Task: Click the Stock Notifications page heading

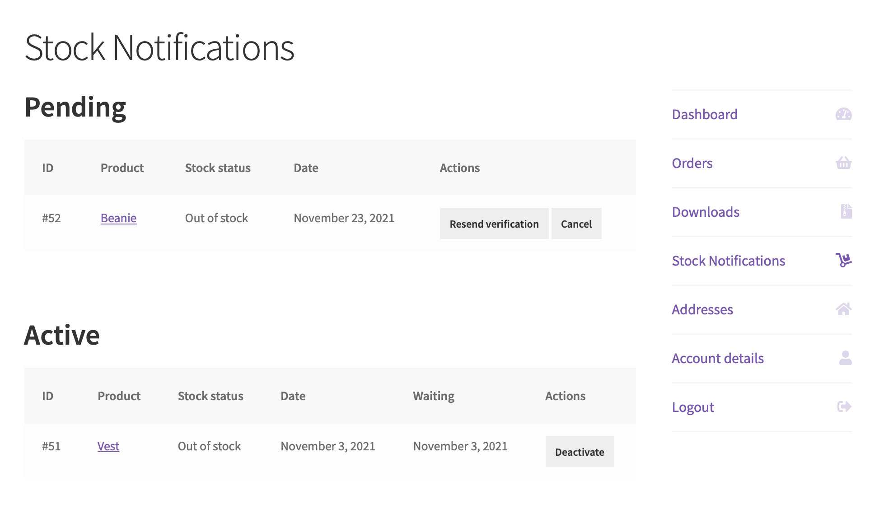Action: click(x=159, y=47)
